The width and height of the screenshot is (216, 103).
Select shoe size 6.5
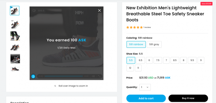[x=140, y=60]
